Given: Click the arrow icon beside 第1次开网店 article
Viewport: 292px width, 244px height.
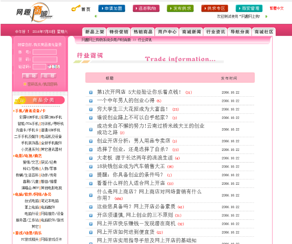Looking at the screenshot, I should (91, 92).
